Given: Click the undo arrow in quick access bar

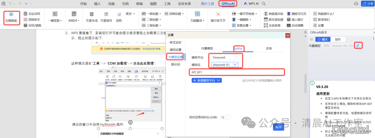Looking at the screenshot, I should (10, 3).
